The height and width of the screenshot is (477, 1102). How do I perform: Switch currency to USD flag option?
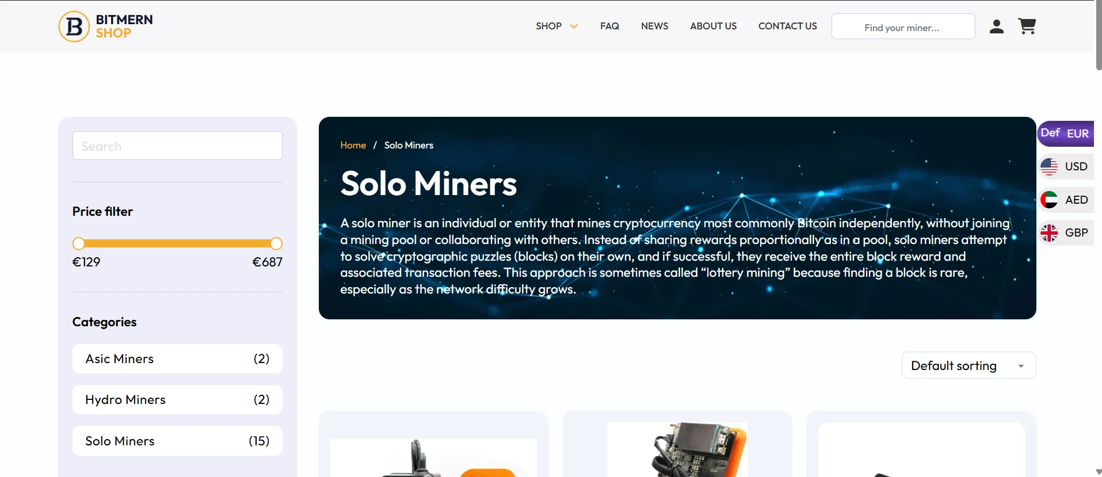tap(1066, 167)
